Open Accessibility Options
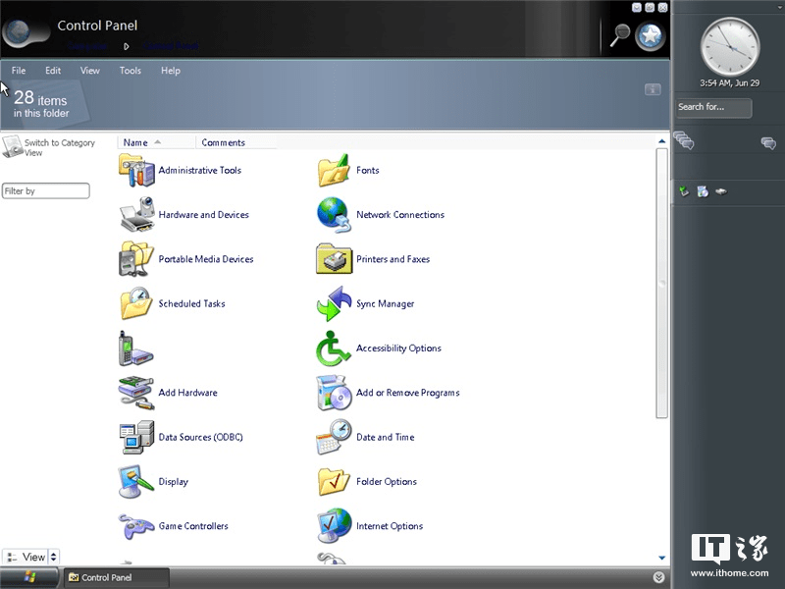Screen dimensions: 785x589 (x=397, y=348)
